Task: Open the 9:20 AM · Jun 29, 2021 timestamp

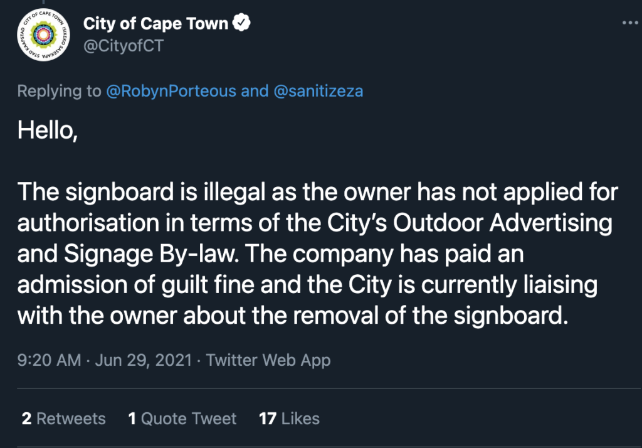Action: [x=105, y=360]
